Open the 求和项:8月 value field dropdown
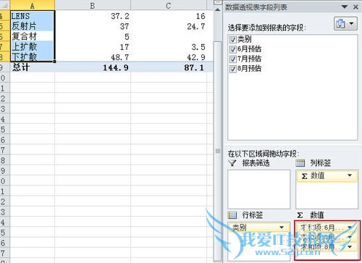Image resolution: width=362 pixels, height=263 pixels. pyautogui.click(x=350, y=247)
